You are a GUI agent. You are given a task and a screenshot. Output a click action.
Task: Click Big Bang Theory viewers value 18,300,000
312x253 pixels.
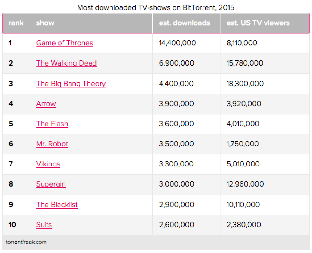pyautogui.click(x=245, y=84)
